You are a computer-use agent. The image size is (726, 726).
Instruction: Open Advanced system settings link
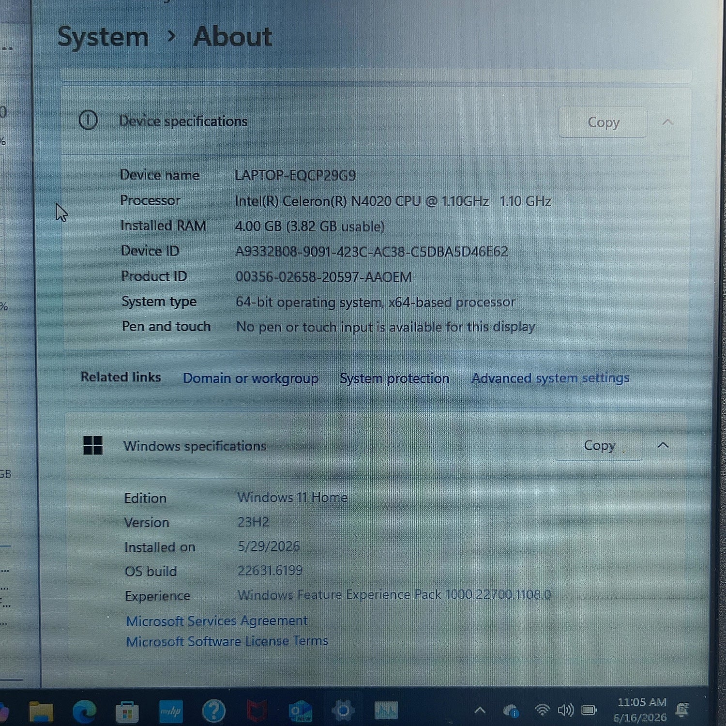[550, 378]
